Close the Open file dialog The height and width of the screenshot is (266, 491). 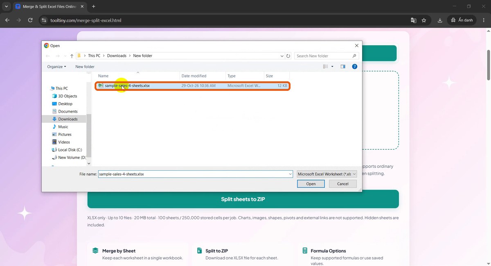click(356, 46)
